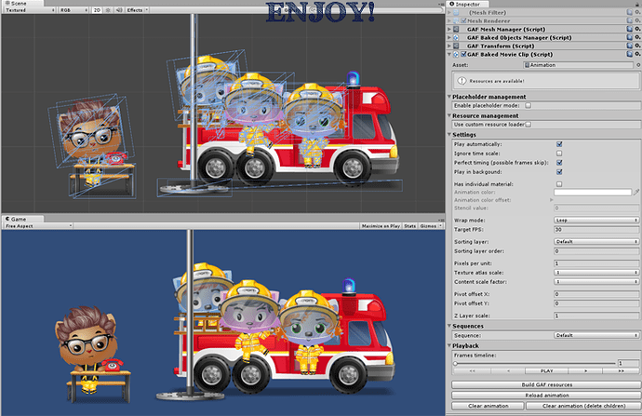Click the GAF Mesh Manager script icon
Viewport: 642px width, 416px height.
pyautogui.click(x=456, y=29)
